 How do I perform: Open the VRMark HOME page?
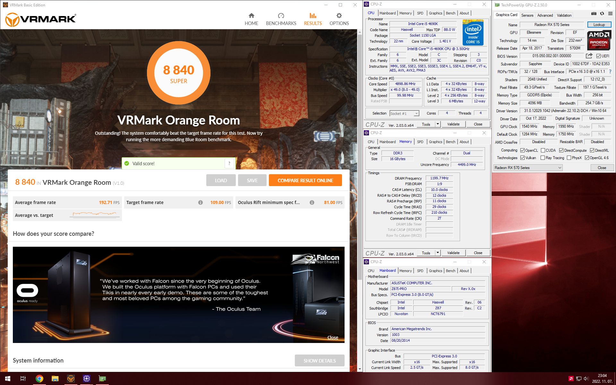251,19
